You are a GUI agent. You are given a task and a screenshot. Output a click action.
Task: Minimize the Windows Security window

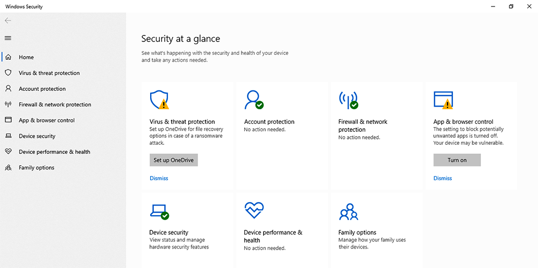click(x=493, y=6)
